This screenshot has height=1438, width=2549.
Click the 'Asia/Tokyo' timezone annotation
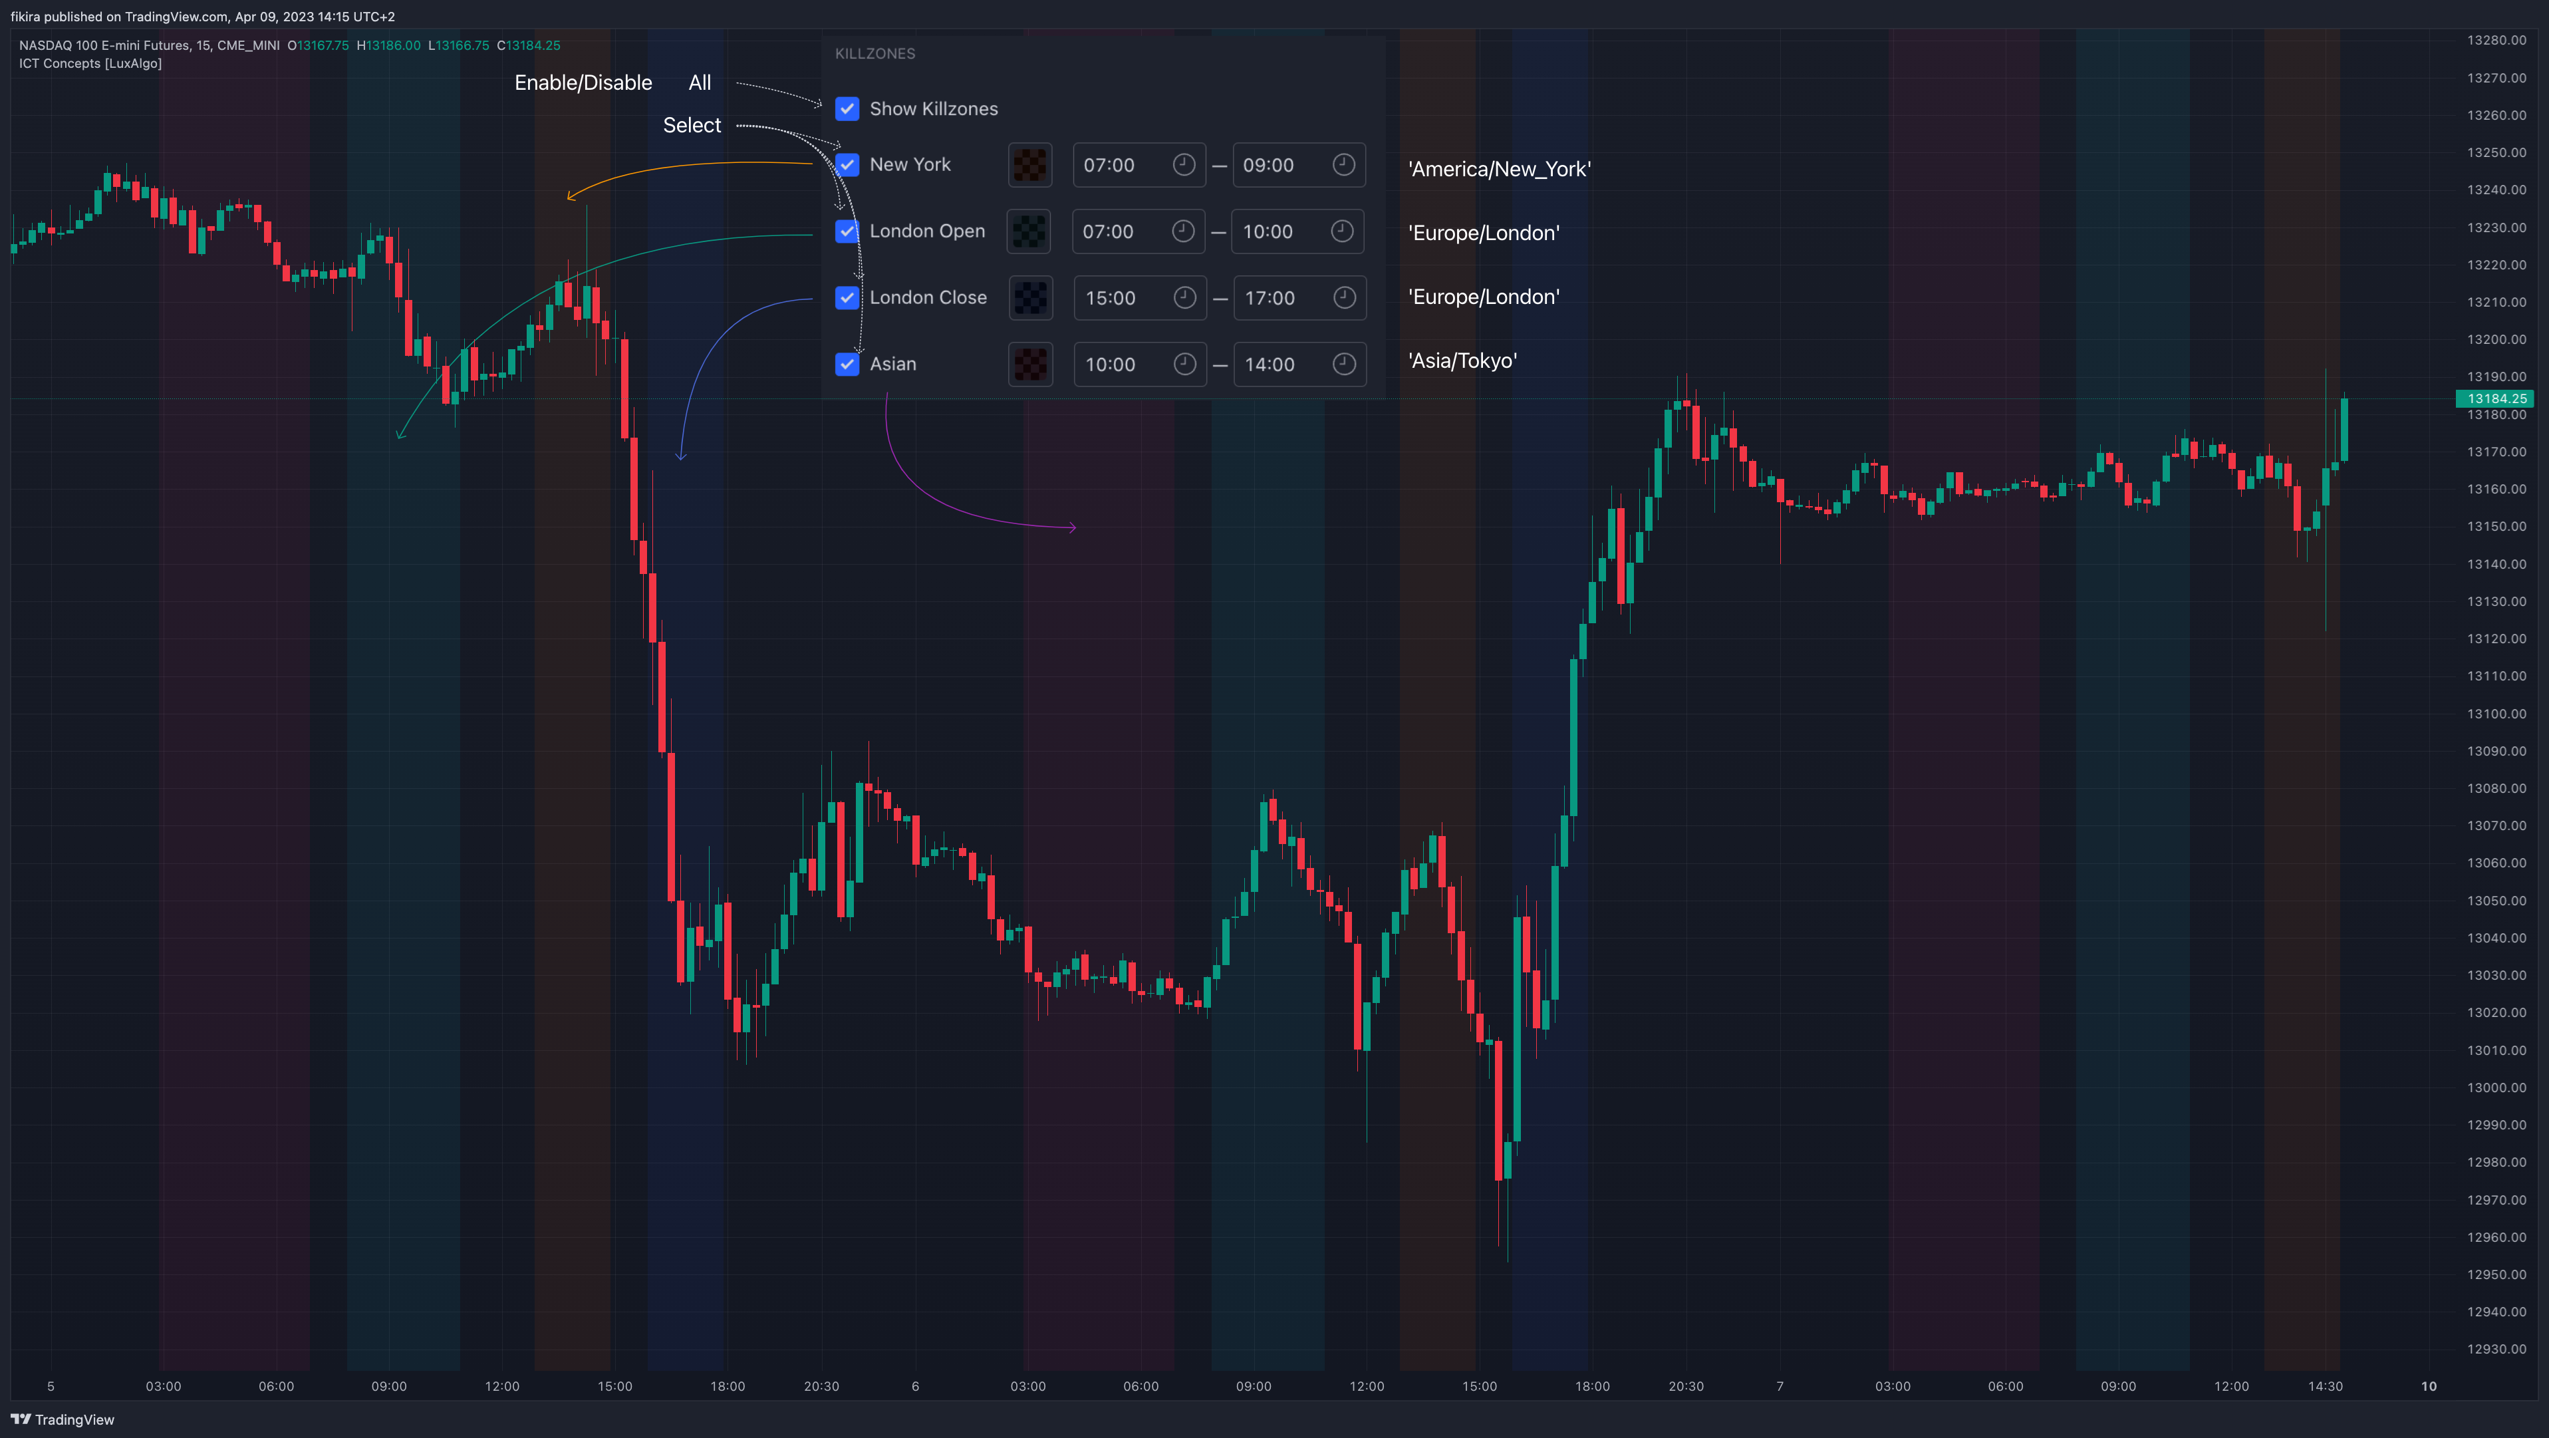click(x=1462, y=361)
